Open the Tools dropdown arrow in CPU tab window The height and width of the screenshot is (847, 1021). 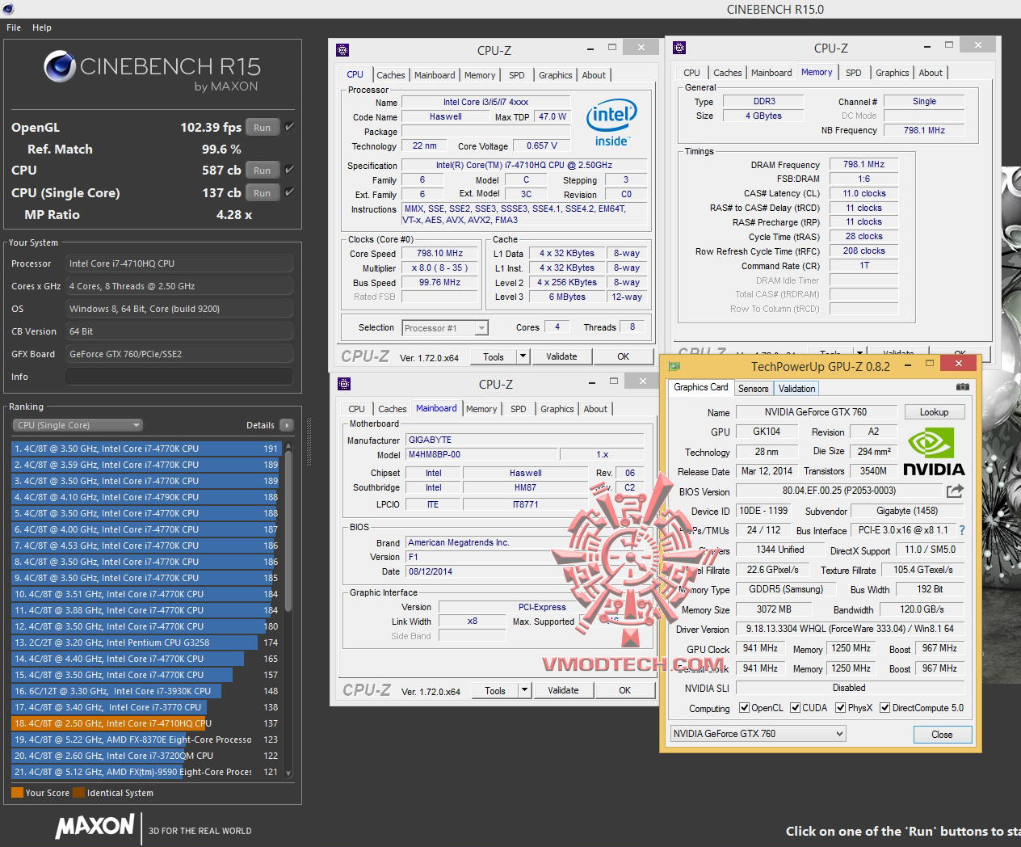click(x=523, y=356)
